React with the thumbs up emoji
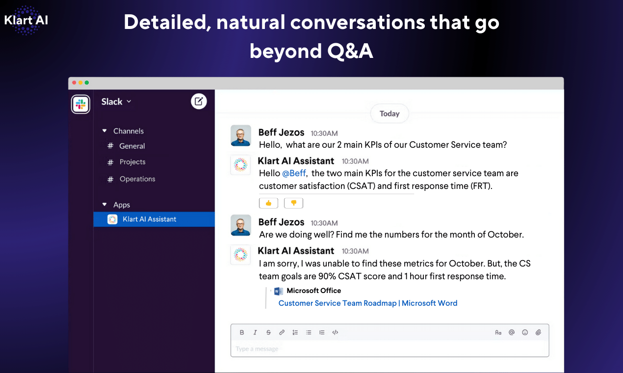Viewport: 623px width, 373px height. pyautogui.click(x=268, y=203)
